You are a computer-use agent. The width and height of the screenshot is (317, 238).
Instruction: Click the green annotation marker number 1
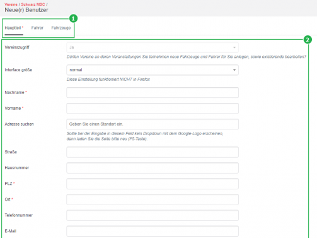pyautogui.click(x=73, y=18)
